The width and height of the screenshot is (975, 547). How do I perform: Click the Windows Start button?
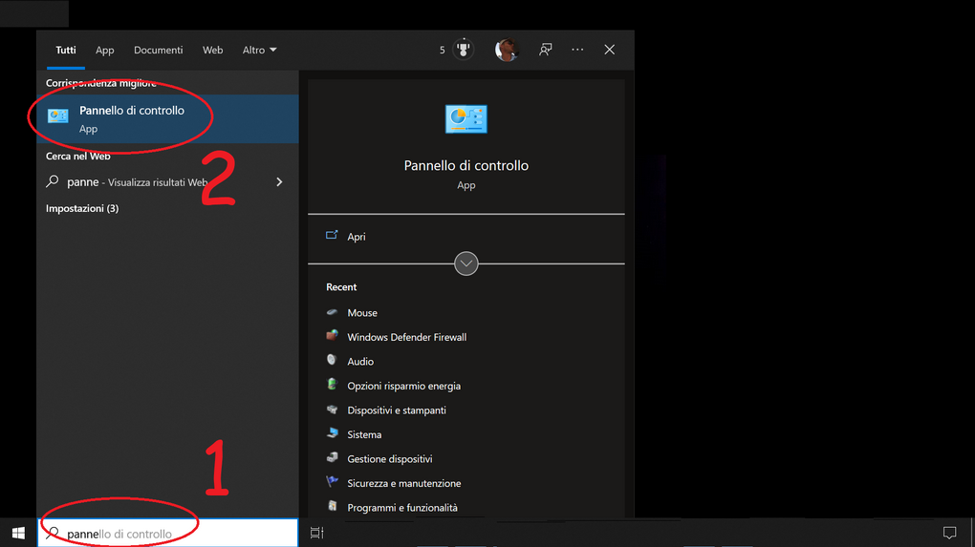pos(18,533)
